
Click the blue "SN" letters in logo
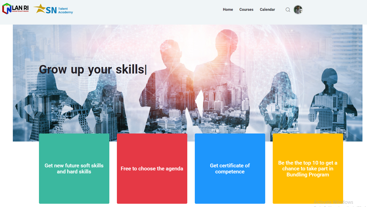coord(51,10)
